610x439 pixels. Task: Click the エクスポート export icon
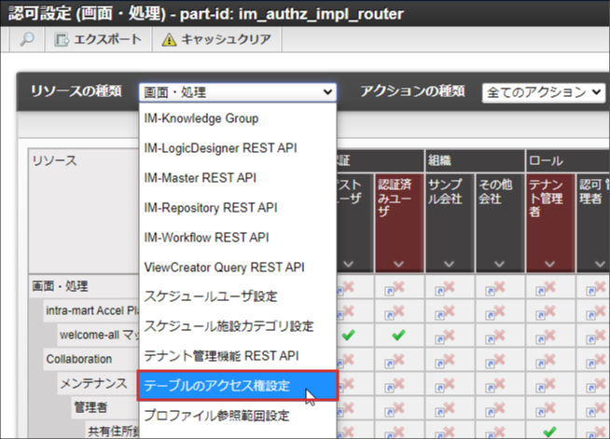(62, 40)
